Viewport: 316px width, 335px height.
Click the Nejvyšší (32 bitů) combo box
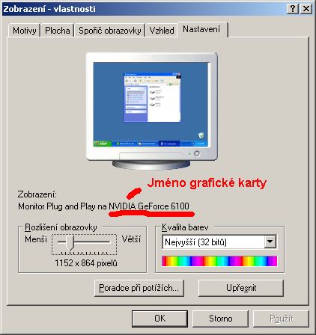(219, 242)
